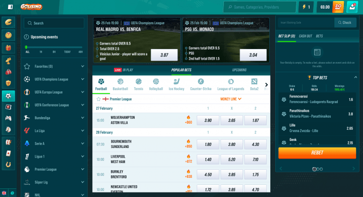Switch to the POPULAR BETS tab

click(181, 70)
